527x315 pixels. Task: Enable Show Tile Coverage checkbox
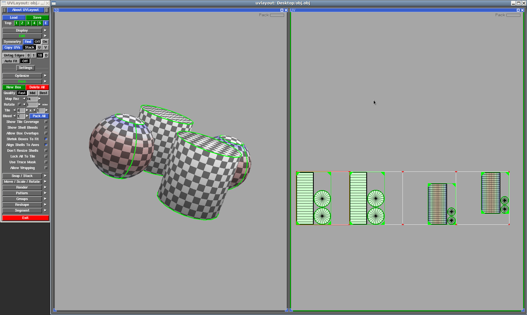pos(46,122)
